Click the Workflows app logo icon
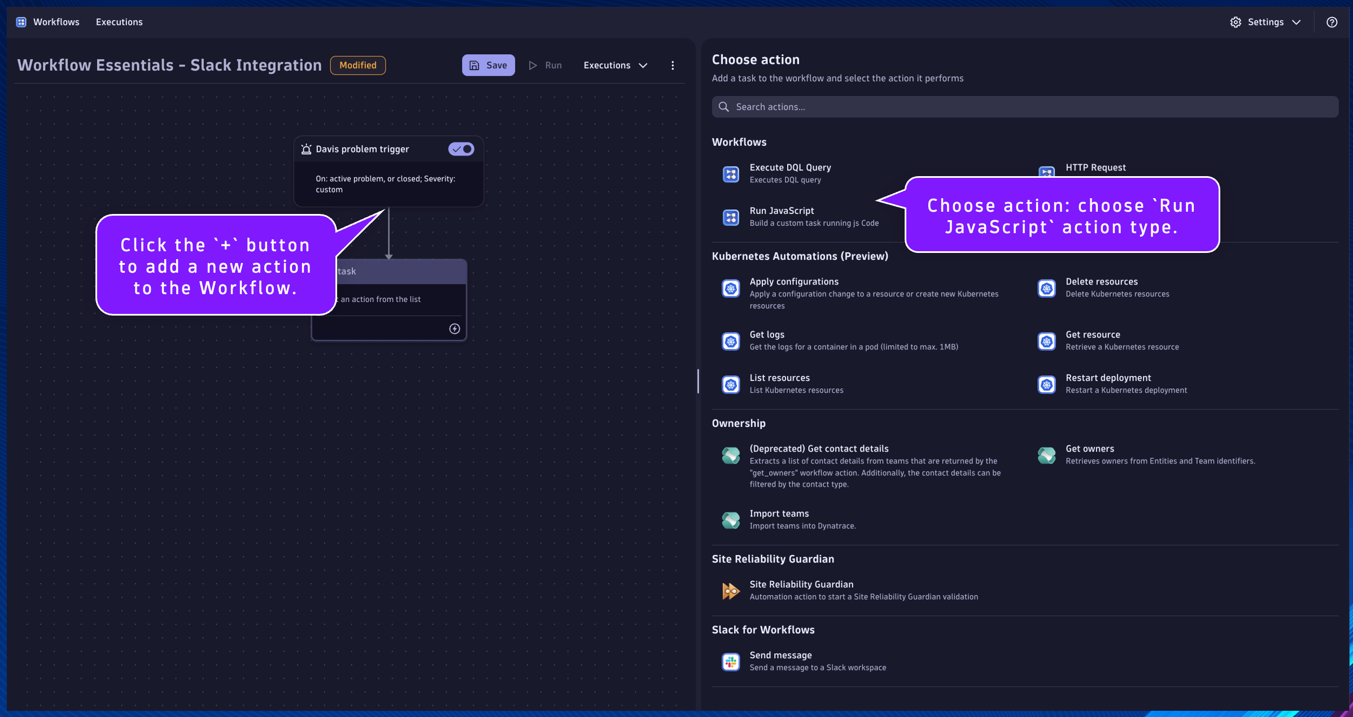 (x=21, y=22)
